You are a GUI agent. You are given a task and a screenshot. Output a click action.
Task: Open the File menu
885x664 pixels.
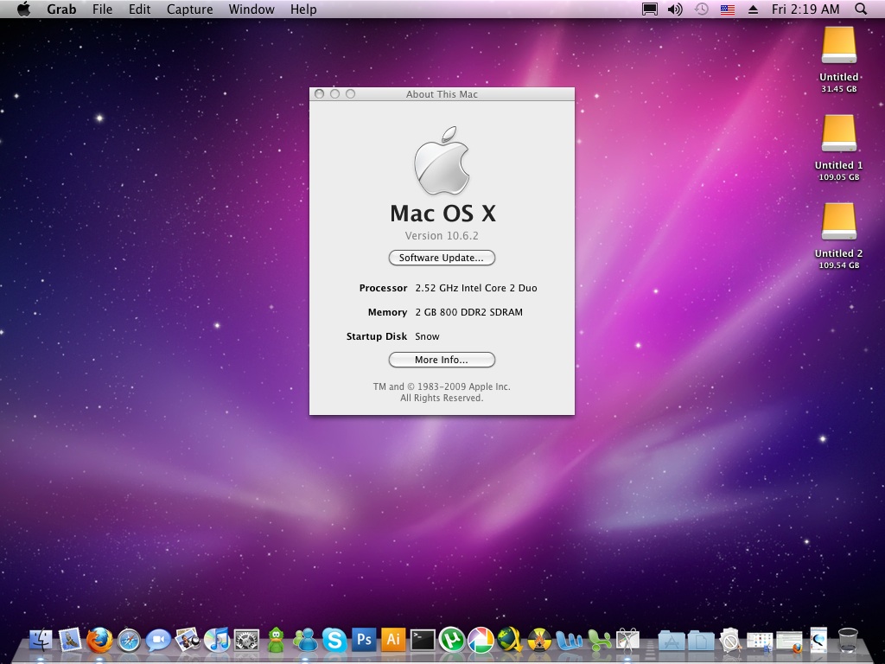(x=102, y=9)
